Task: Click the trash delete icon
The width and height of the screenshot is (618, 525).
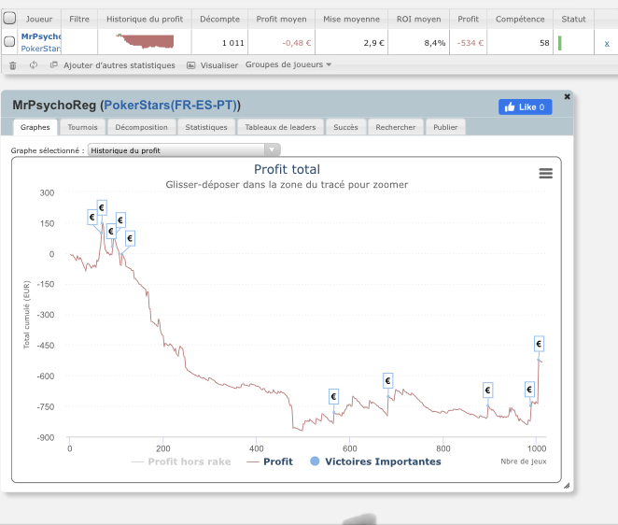Action: click(13, 65)
